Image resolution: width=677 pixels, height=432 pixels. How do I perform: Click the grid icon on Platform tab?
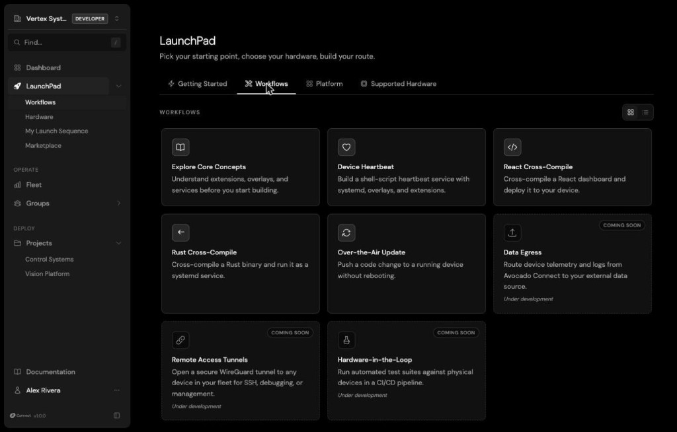point(309,84)
